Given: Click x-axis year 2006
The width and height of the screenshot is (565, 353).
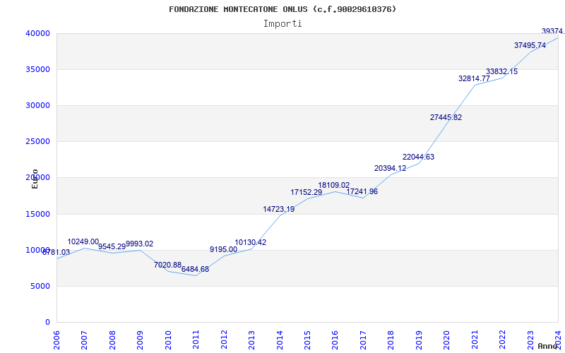Looking at the screenshot, I should (57, 340).
